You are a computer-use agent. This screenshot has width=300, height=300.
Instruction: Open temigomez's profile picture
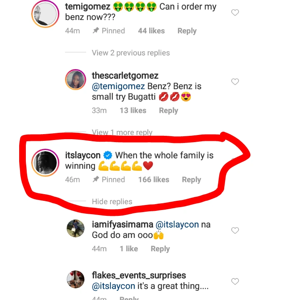(x=45, y=14)
